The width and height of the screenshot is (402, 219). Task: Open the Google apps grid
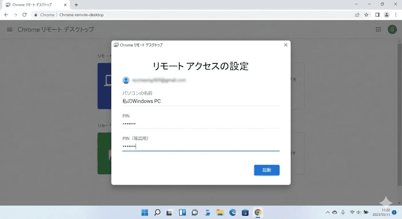coord(378,29)
